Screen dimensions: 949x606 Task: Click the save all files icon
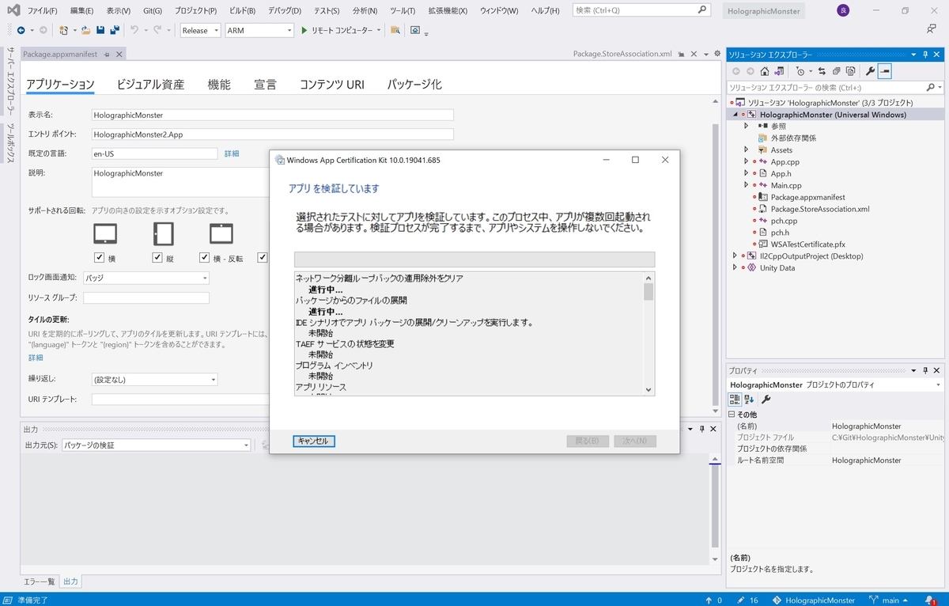click(x=115, y=30)
